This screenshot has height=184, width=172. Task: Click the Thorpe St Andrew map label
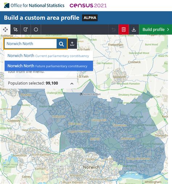pos(138,158)
